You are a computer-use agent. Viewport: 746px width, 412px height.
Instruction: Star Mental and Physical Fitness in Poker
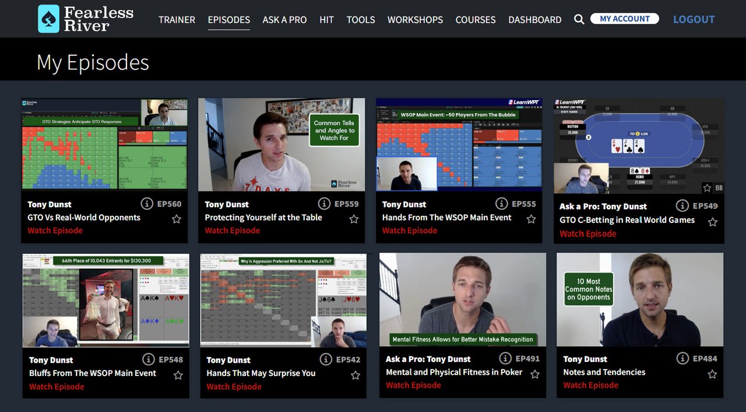(535, 374)
